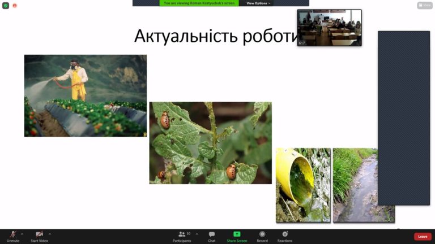Expand video options arrow beside Start Video
435x244 pixels.
tap(50, 234)
